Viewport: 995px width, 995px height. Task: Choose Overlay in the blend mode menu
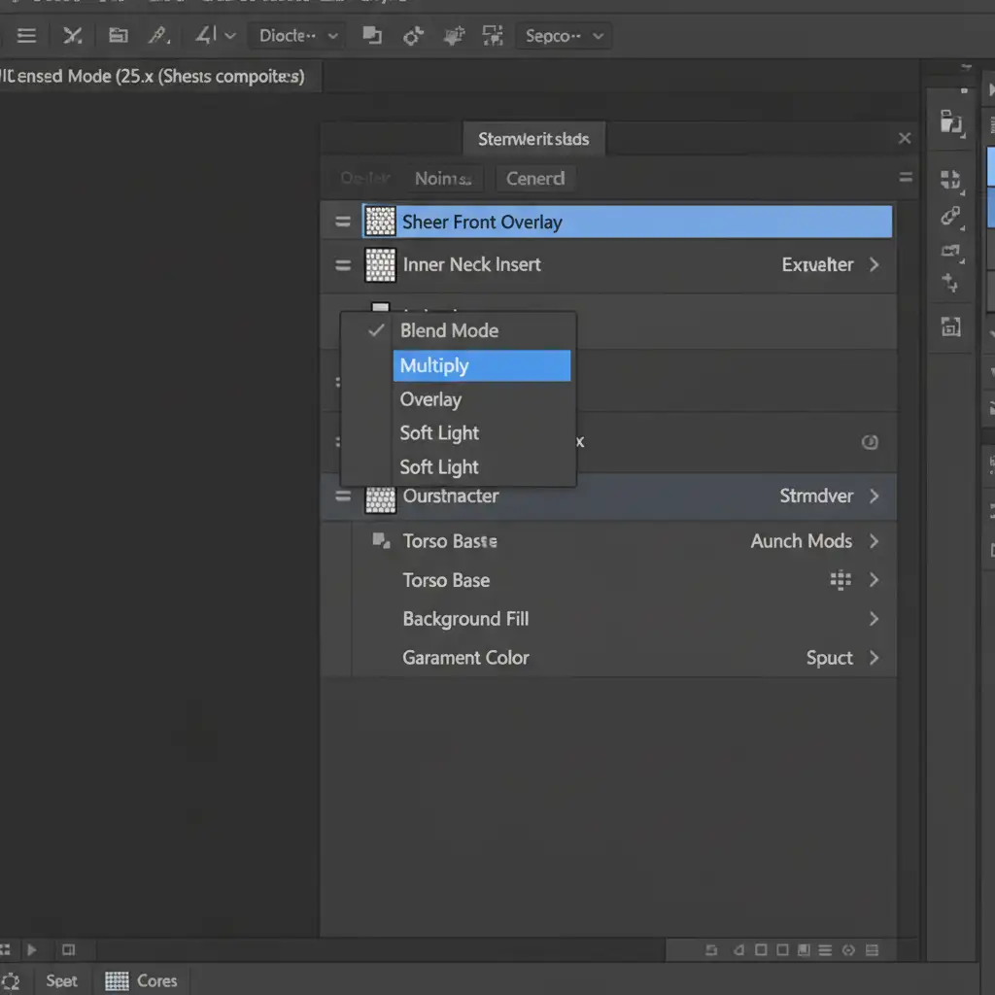[430, 399]
